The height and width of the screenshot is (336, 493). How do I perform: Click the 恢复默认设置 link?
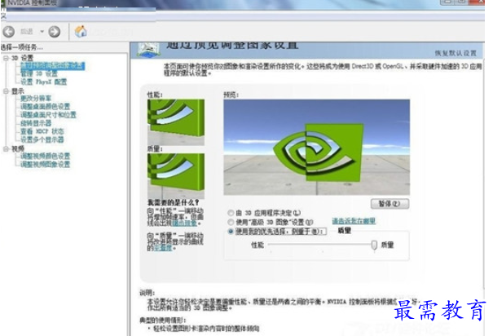[456, 53]
